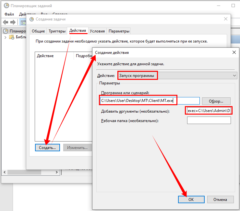
Task: Click the Обзор... browse button
Action: click(216, 101)
